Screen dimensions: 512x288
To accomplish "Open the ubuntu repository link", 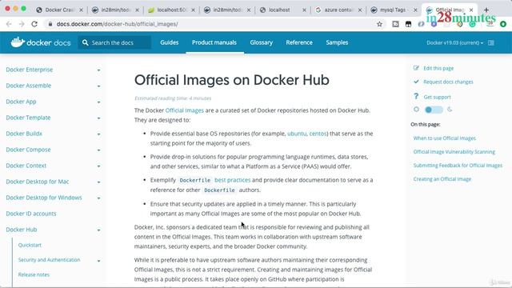I will [297, 134].
